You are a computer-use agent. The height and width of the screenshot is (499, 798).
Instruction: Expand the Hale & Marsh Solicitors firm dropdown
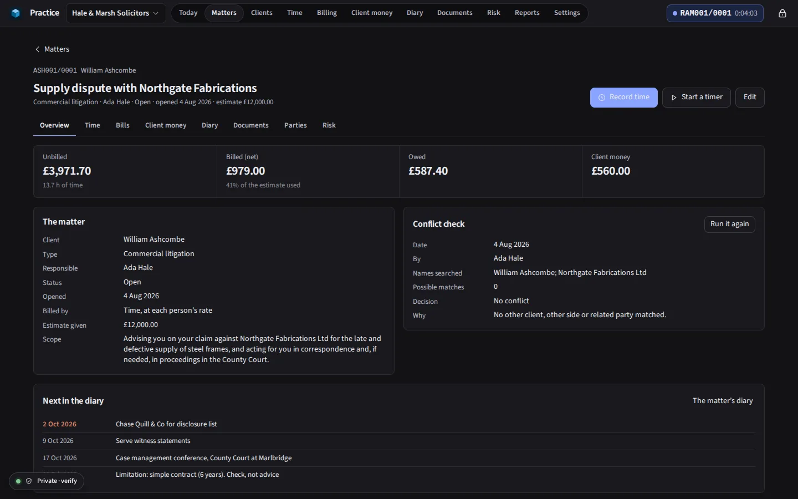coord(115,13)
